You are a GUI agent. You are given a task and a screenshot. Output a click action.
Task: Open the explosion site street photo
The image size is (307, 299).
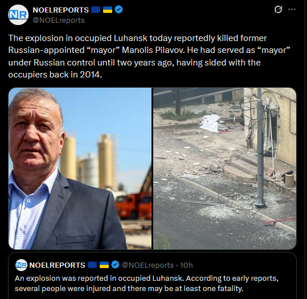point(225,169)
